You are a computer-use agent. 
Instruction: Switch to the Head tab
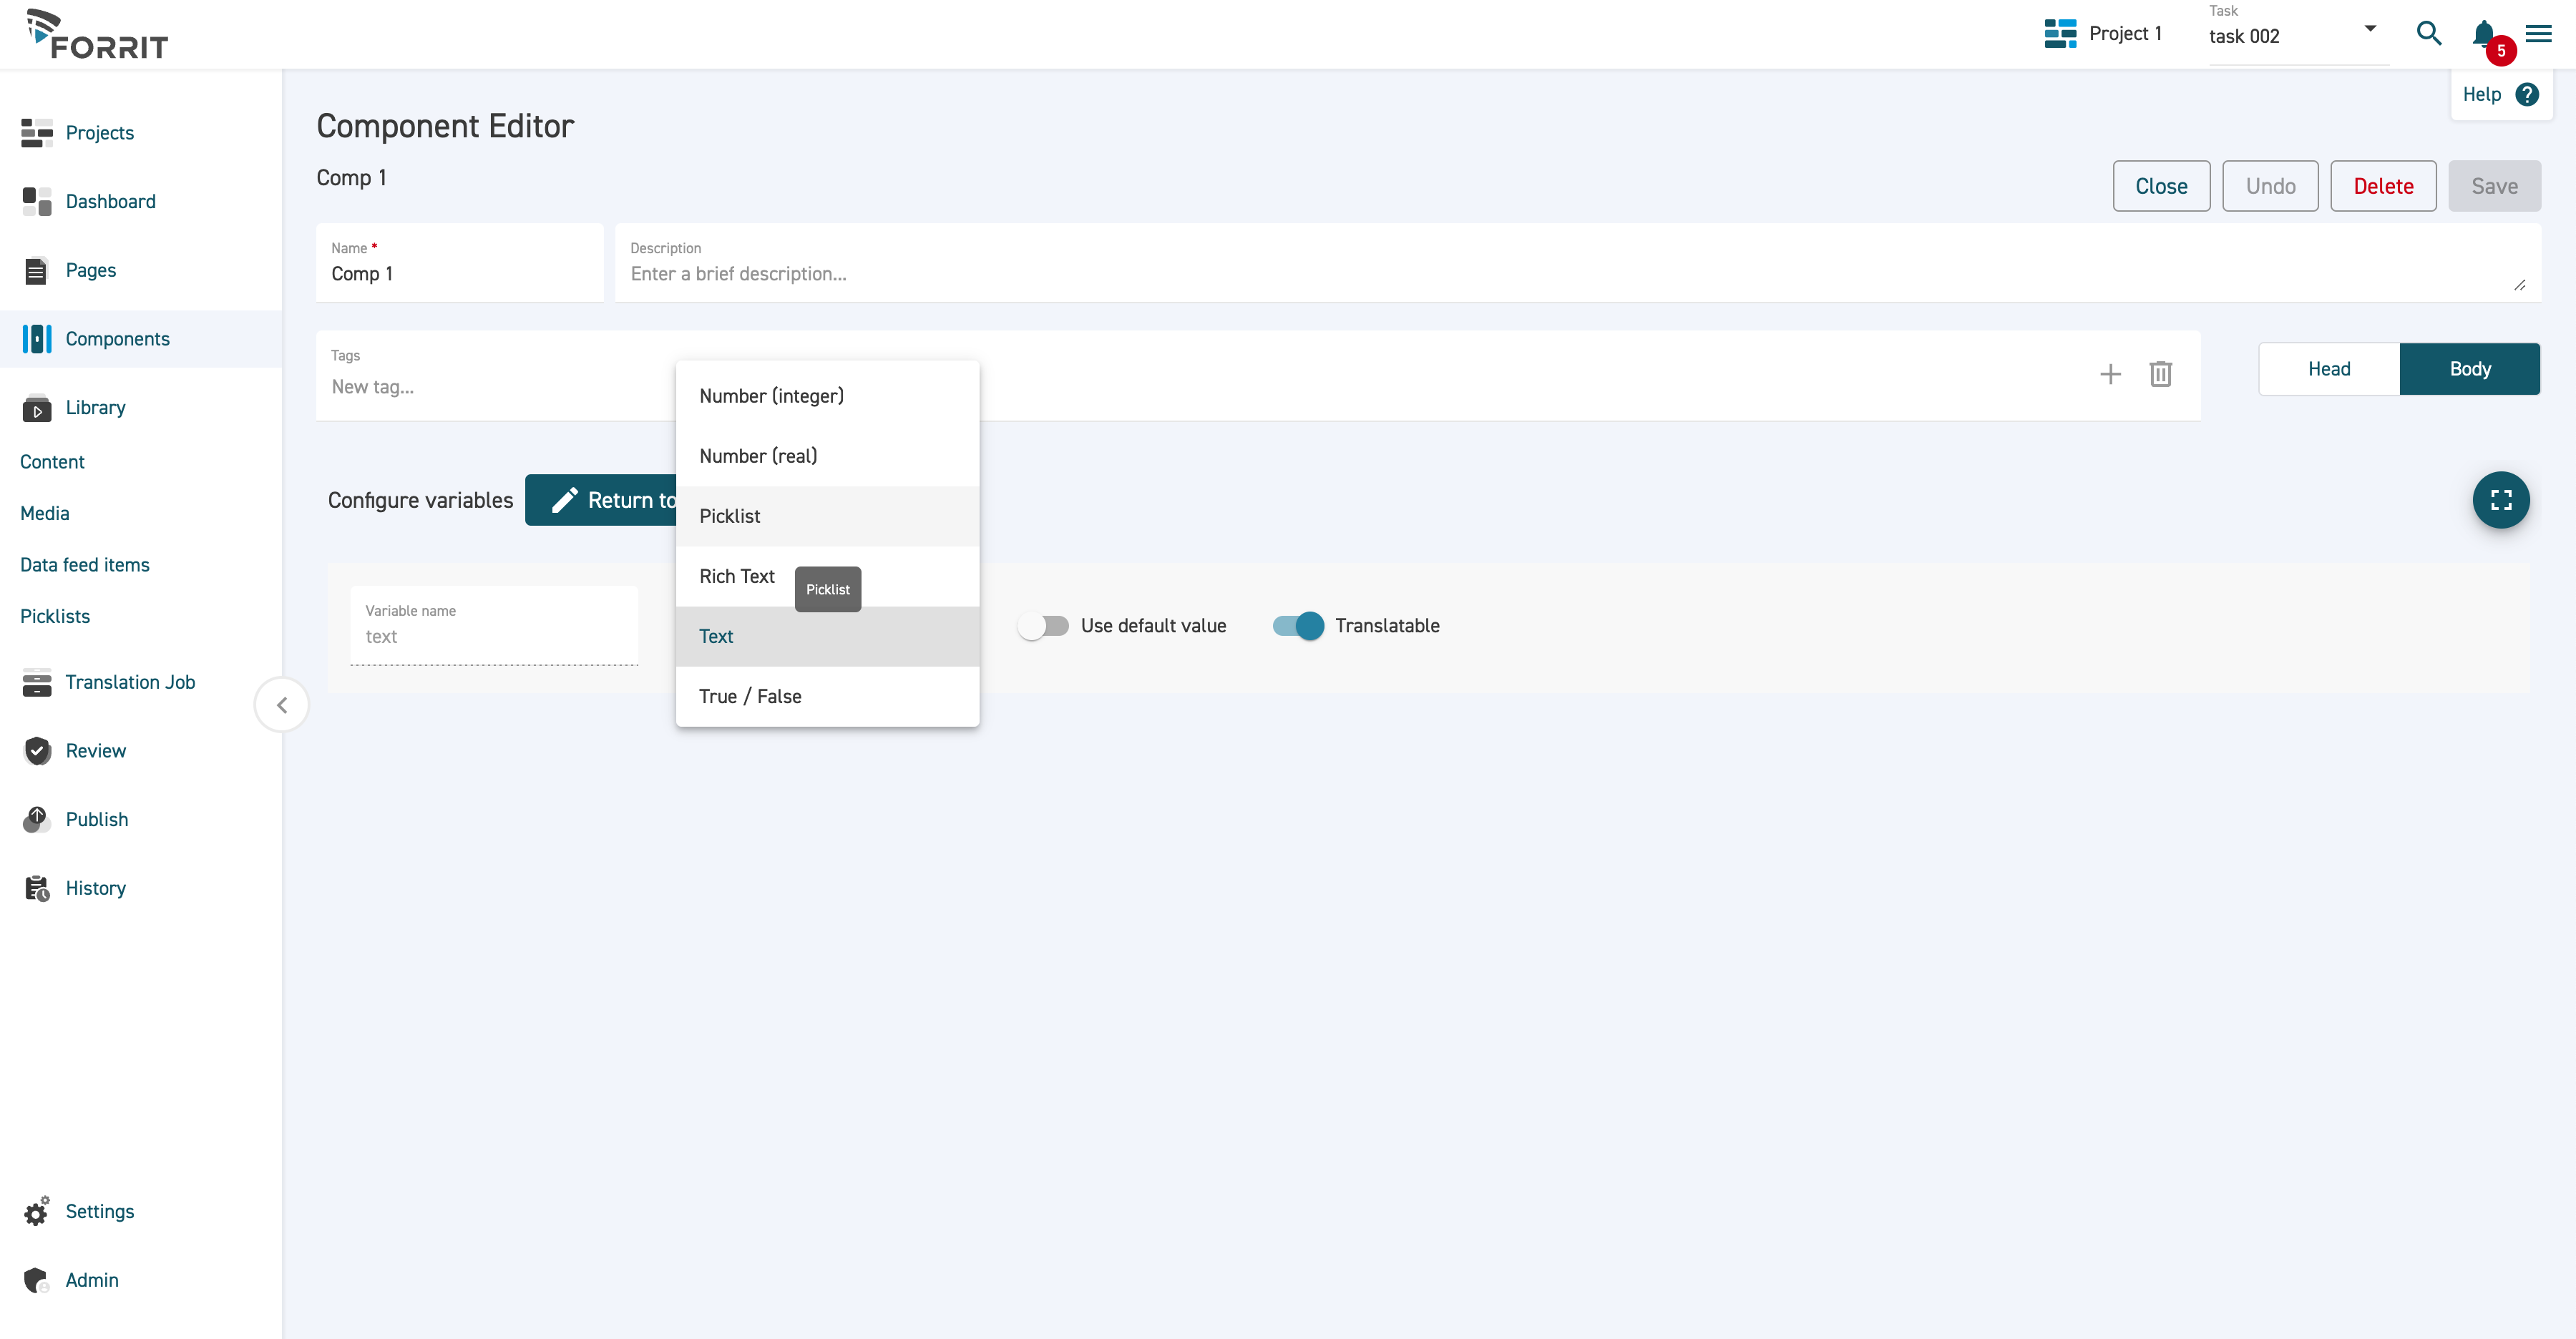2328,368
